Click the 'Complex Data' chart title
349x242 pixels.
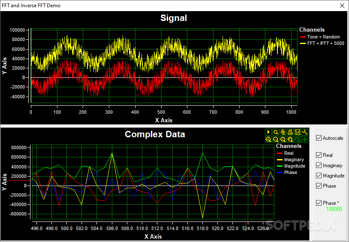pyautogui.click(x=155, y=134)
